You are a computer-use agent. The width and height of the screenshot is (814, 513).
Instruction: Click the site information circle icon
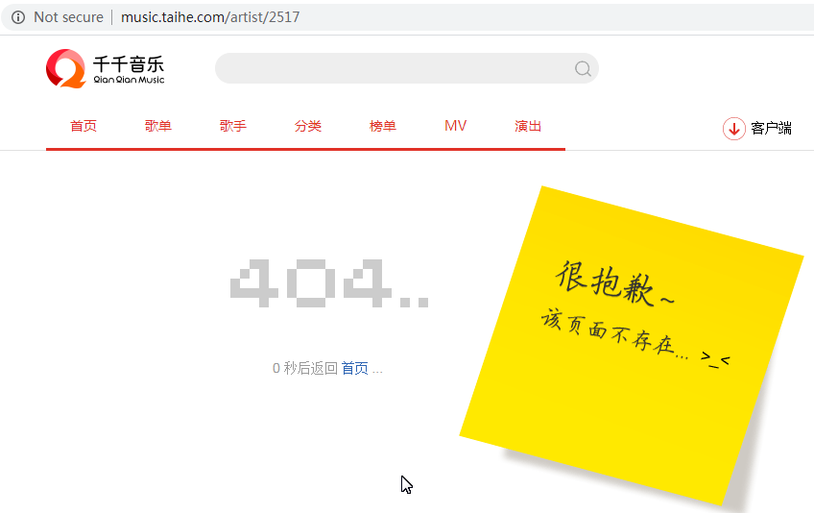coord(17,17)
